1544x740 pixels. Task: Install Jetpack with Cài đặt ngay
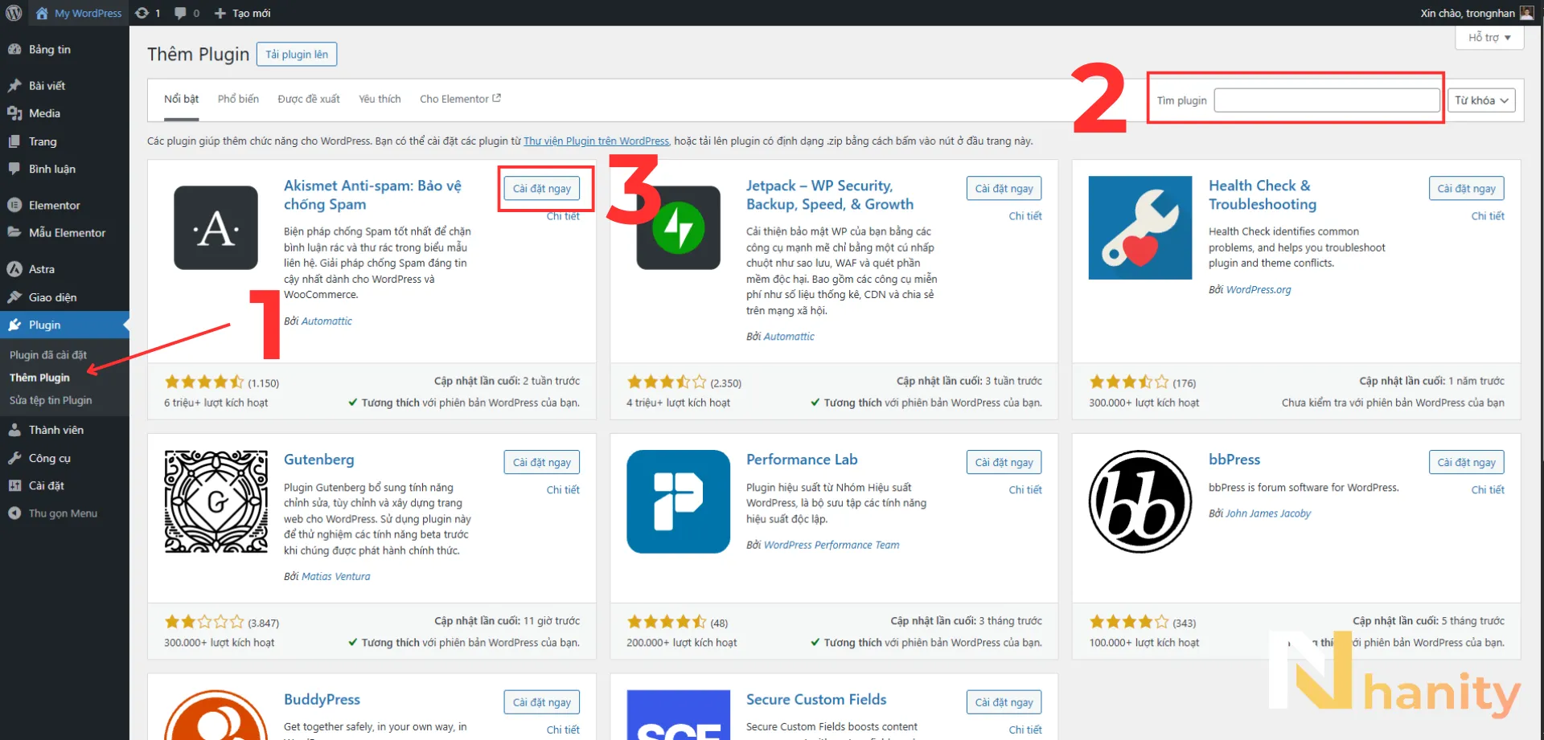[1004, 188]
